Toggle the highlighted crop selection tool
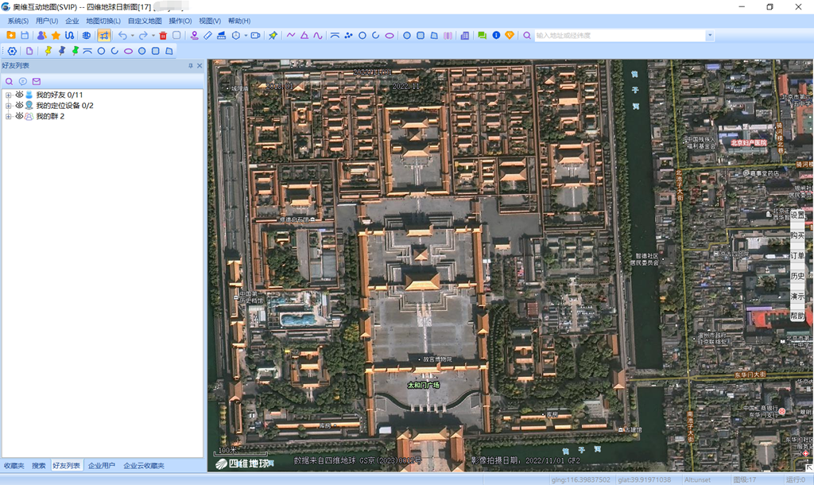This screenshot has height=485, width=814. coord(104,35)
